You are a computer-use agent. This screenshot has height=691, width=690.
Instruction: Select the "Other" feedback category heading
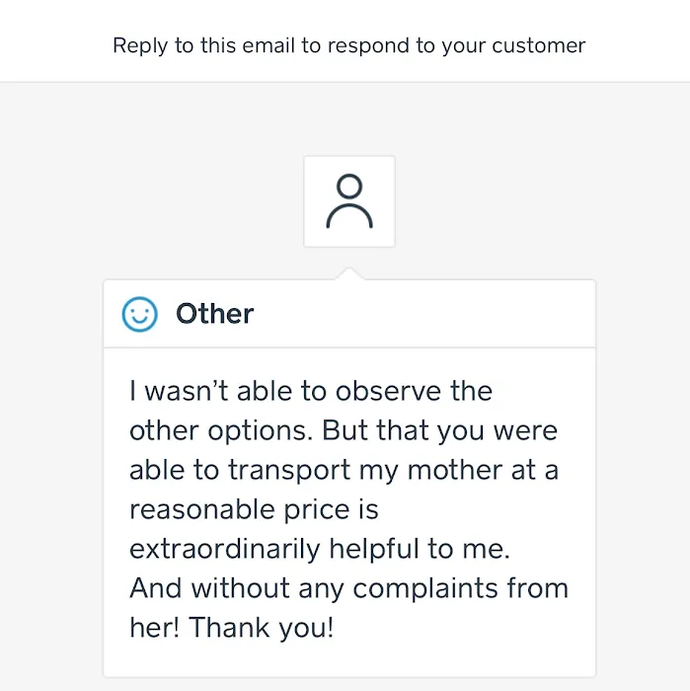coord(214,314)
